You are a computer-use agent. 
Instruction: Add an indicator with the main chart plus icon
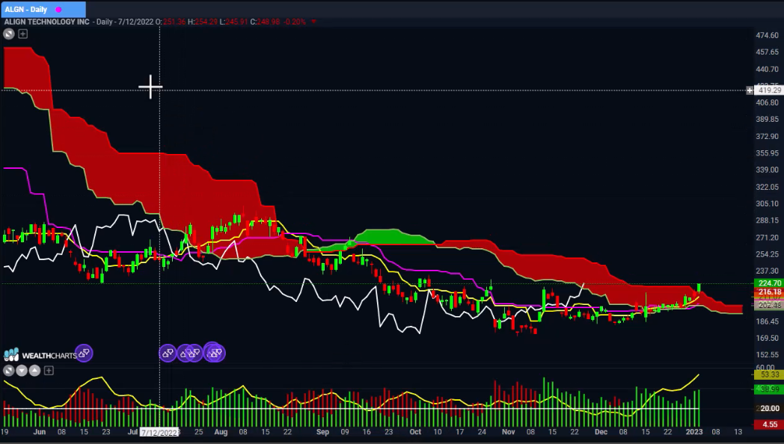23,34
